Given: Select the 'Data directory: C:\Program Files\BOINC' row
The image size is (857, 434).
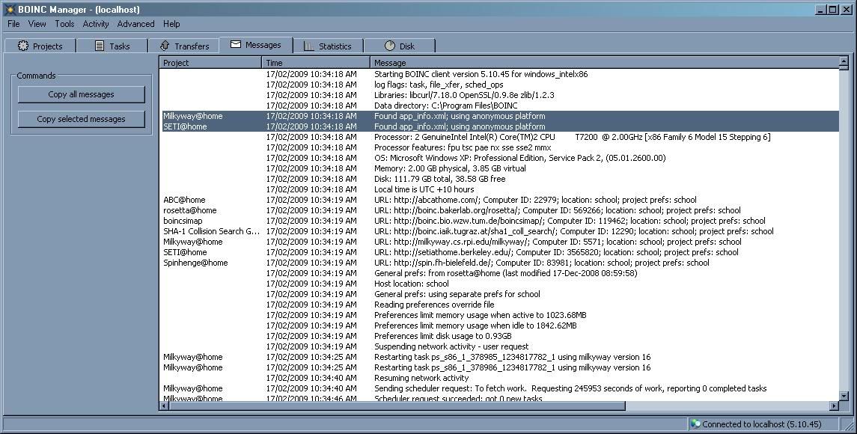Looking at the screenshot, I should pos(499,105).
